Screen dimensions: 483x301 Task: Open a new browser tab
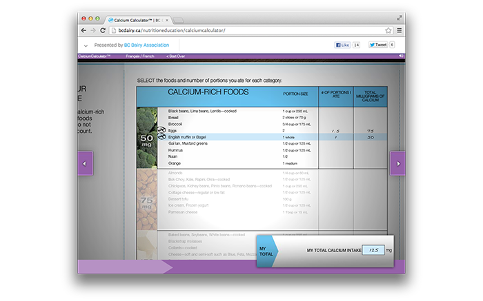(178, 20)
